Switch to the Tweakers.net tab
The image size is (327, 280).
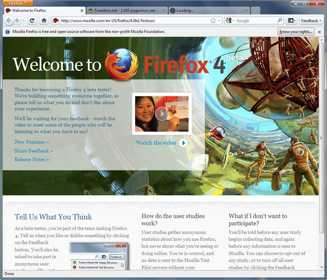tap(127, 11)
